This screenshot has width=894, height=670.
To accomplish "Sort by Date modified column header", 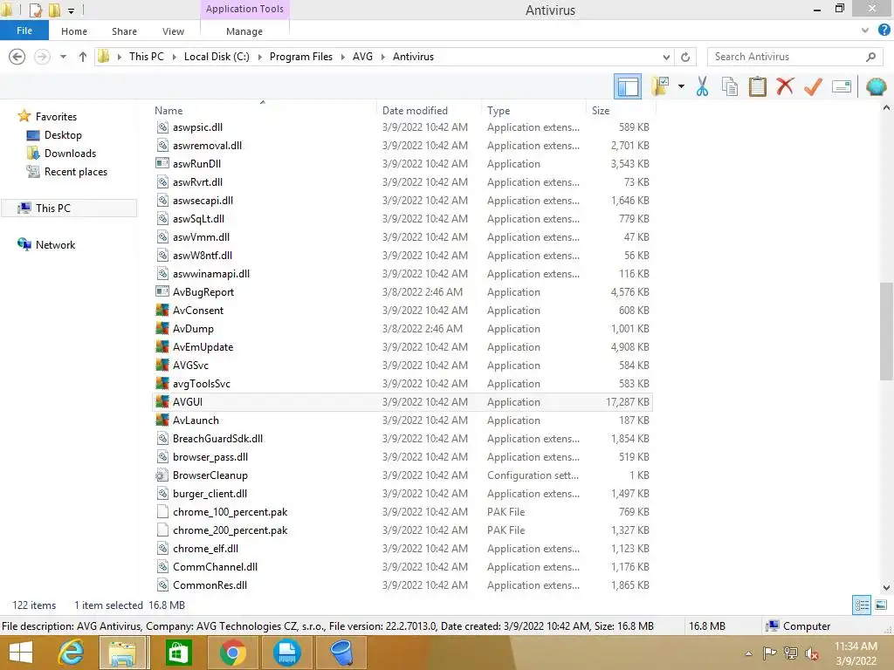I will pos(415,111).
